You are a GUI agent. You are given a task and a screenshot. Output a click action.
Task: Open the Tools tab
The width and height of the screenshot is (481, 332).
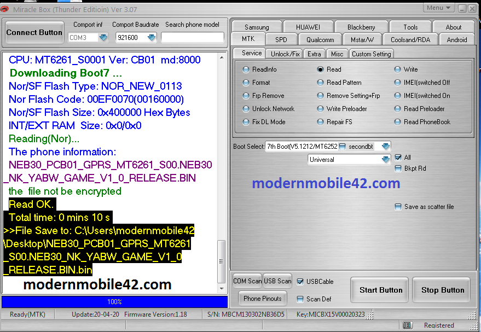pos(410,27)
